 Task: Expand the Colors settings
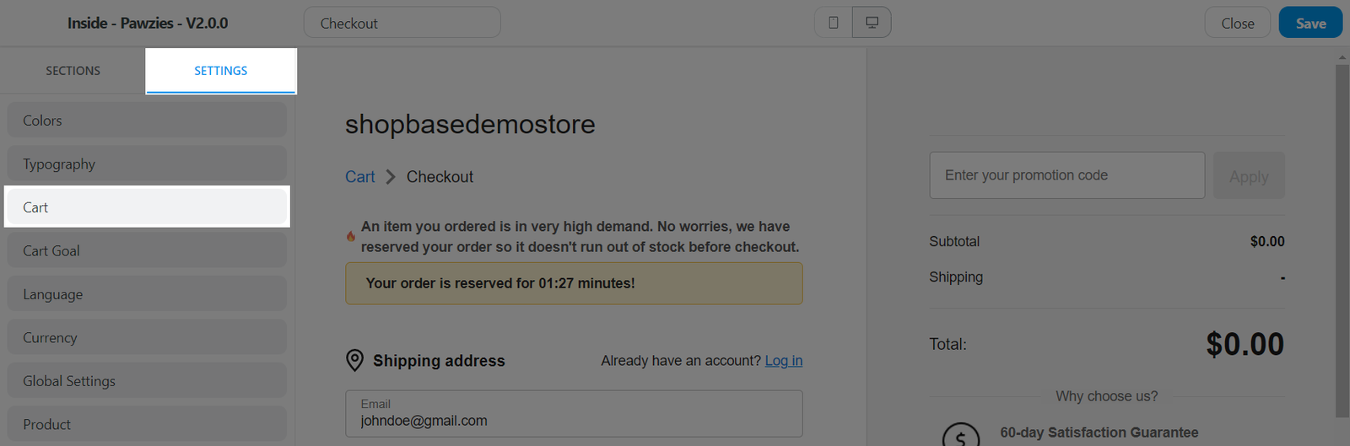coord(147,121)
